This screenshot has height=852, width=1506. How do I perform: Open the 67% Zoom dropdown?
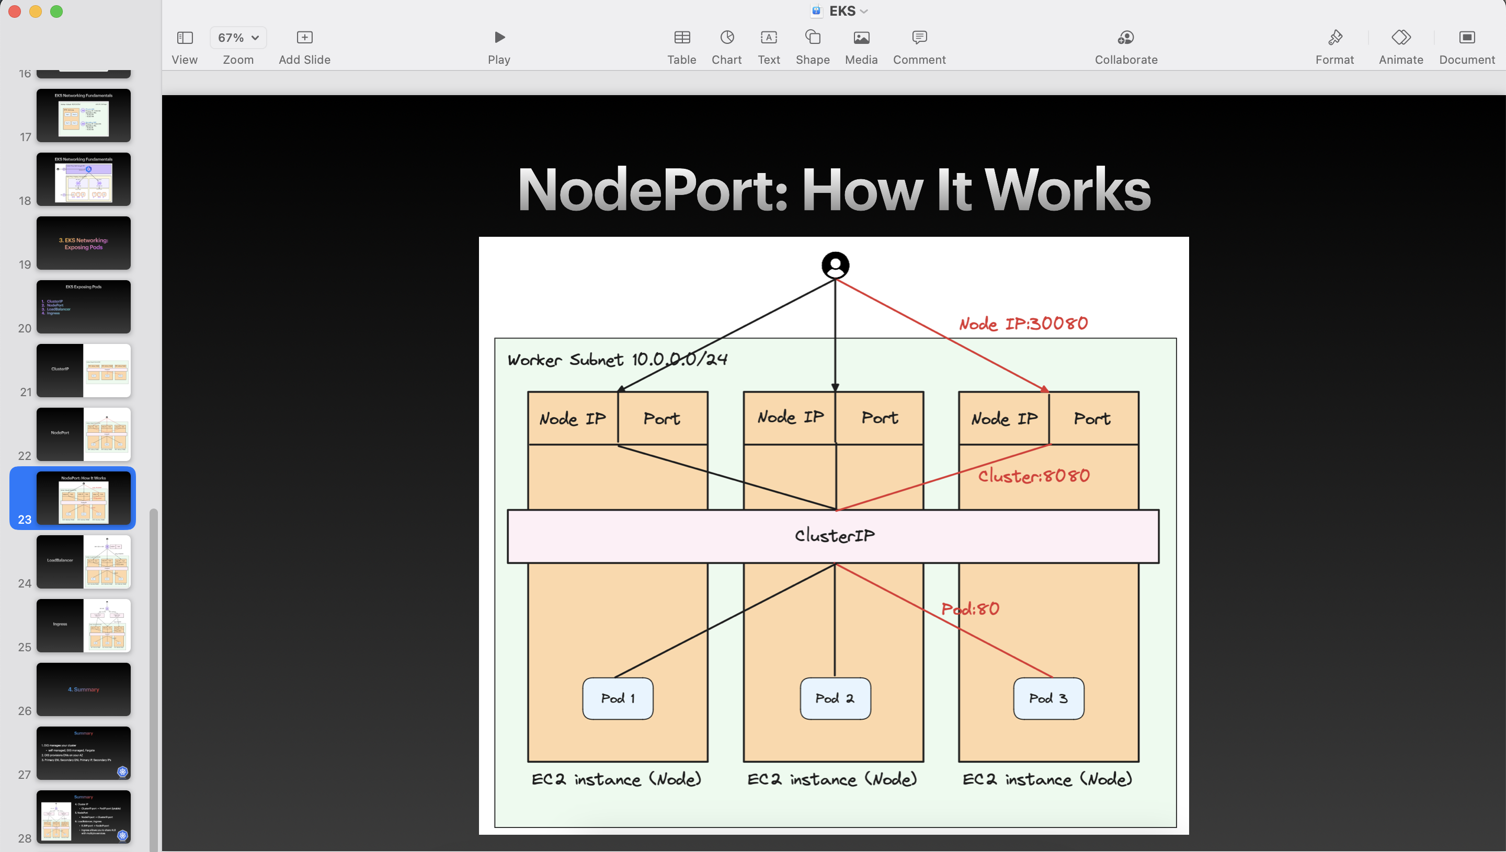tap(238, 38)
